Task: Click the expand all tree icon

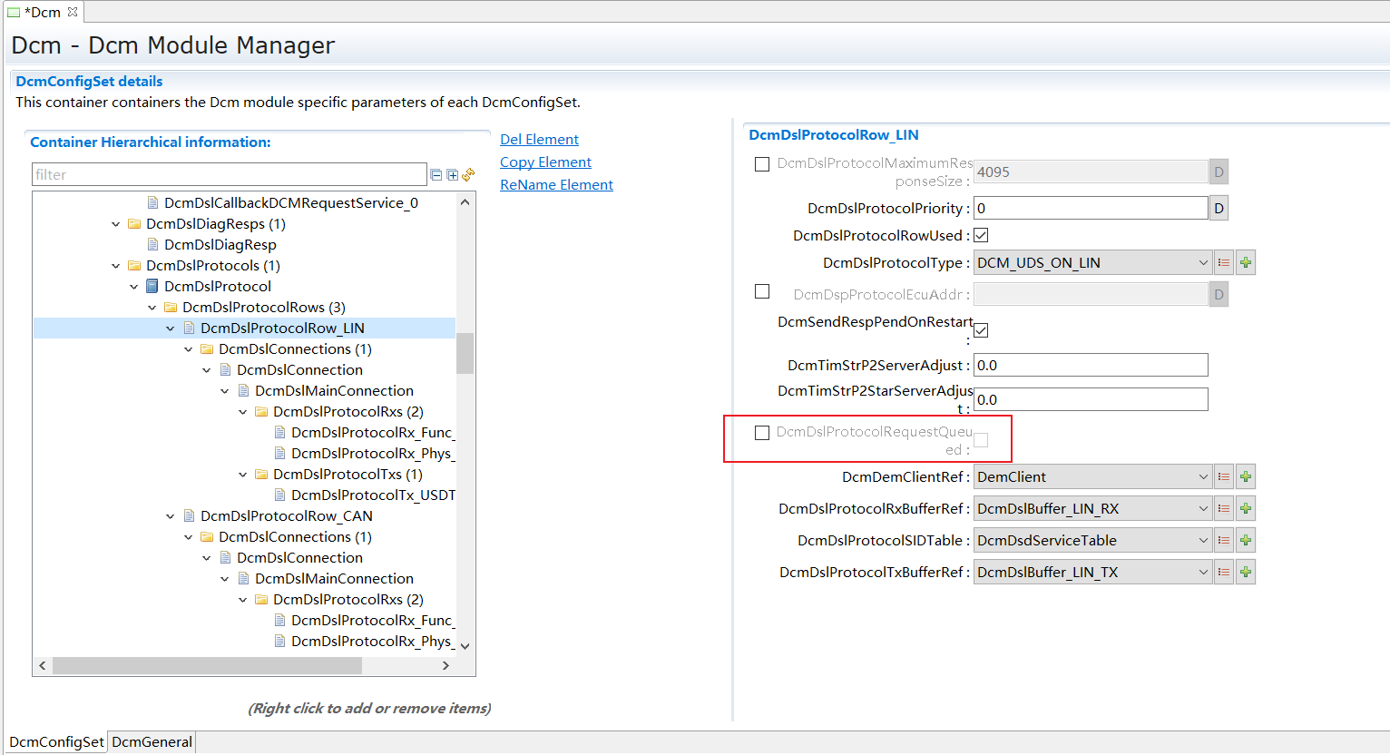Action: coord(452,174)
